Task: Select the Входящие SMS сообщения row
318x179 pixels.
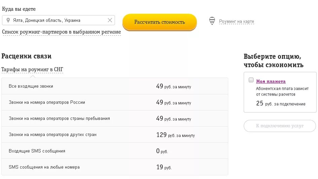Action: [114, 151]
